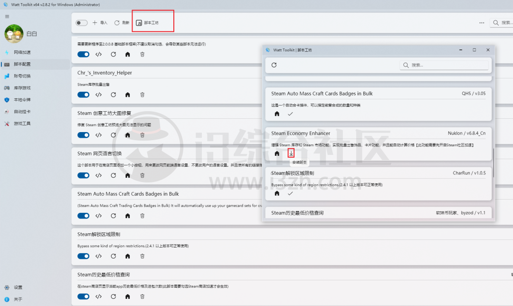The height and width of the screenshot is (306, 513).
Task: Click the 白白 user avatar picture
Action: [14, 34]
